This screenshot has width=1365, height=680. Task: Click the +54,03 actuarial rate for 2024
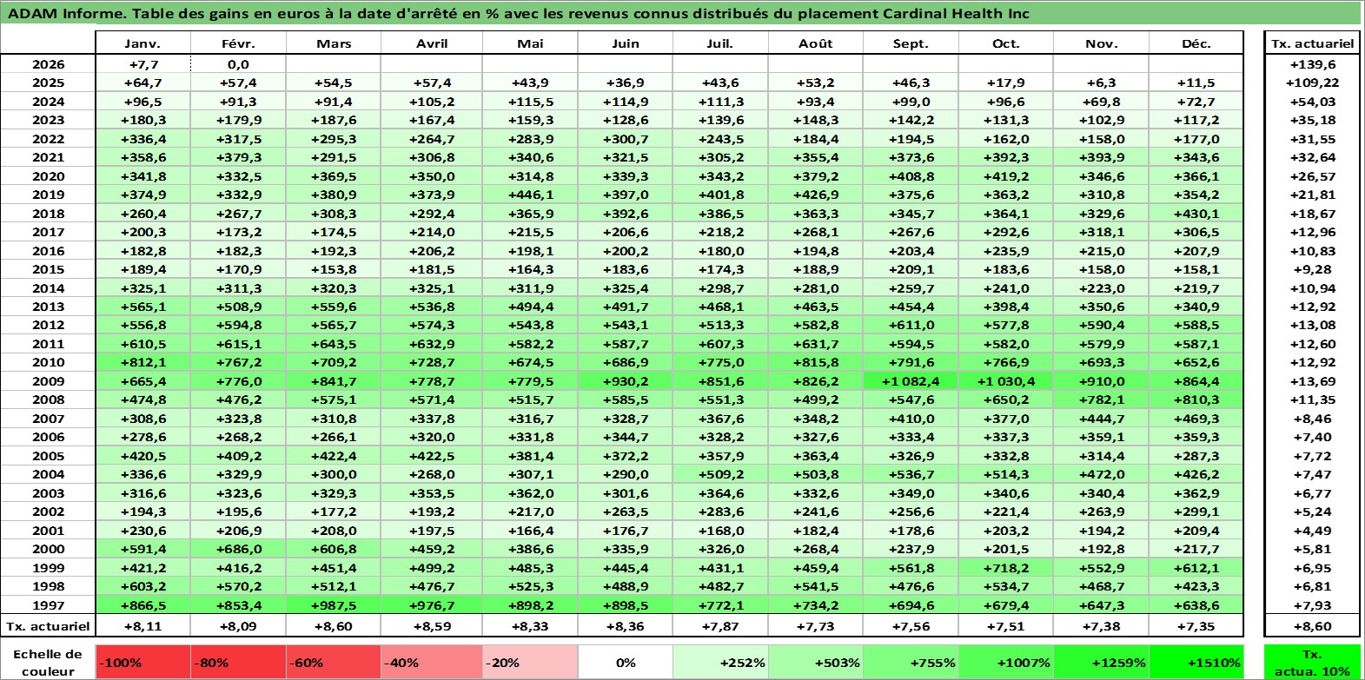[1312, 102]
